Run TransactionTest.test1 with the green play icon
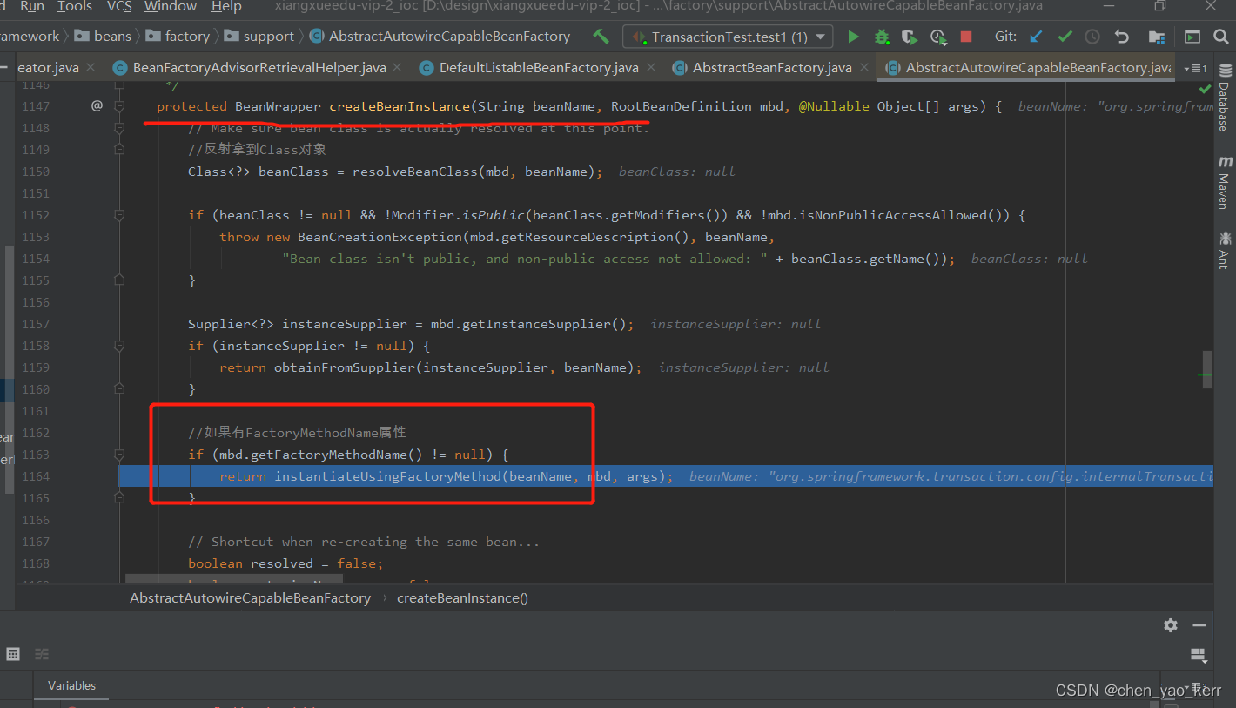This screenshot has width=1236, height=708. [853, 37]
